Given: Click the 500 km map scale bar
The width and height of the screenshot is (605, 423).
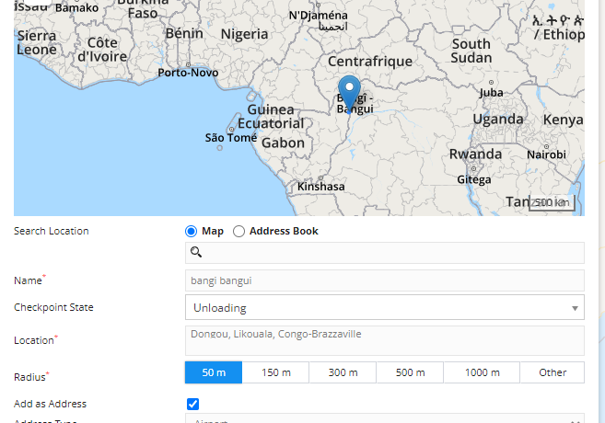Looking at the screenshot, I should click(552, 202).
